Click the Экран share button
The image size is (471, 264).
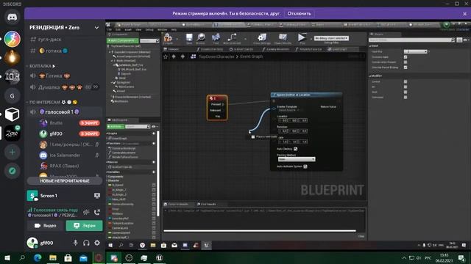84,226
